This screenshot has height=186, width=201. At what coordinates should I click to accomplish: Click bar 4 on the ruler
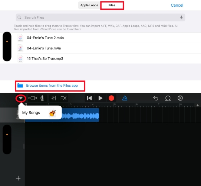[x=93, y=105]
